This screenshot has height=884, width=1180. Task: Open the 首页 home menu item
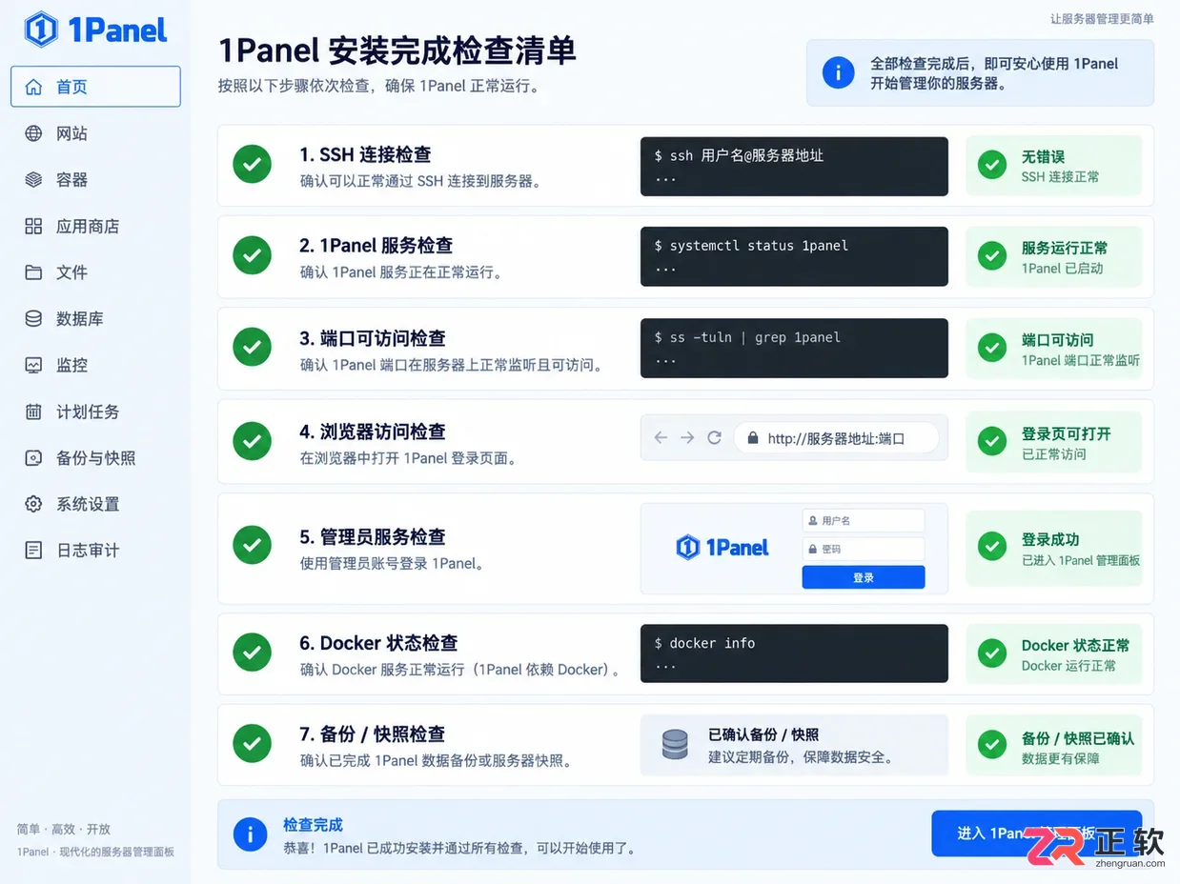click(95, 87)
